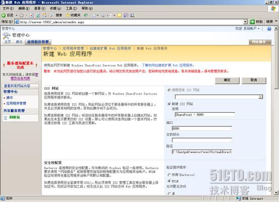Click the page icon in the address bar
Image resolution: width=279 pixels, height=202 pixels.
click(17, 22)
